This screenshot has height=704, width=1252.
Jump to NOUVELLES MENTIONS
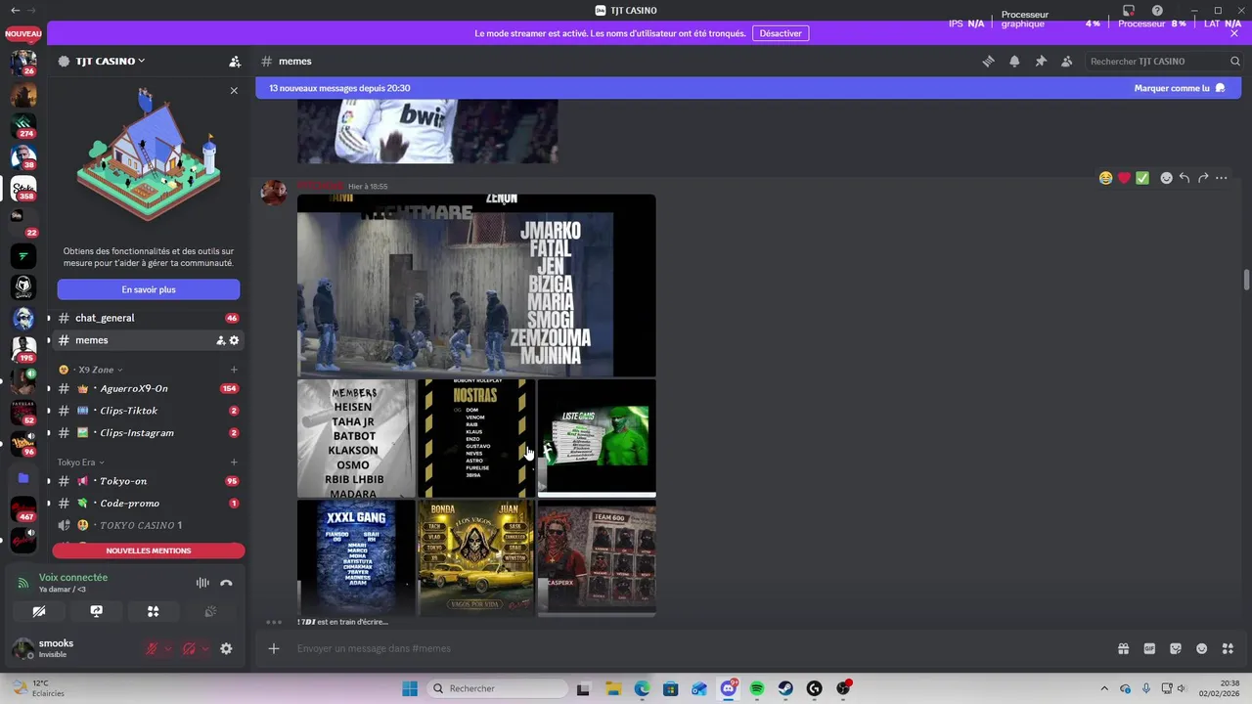[149, 550]
